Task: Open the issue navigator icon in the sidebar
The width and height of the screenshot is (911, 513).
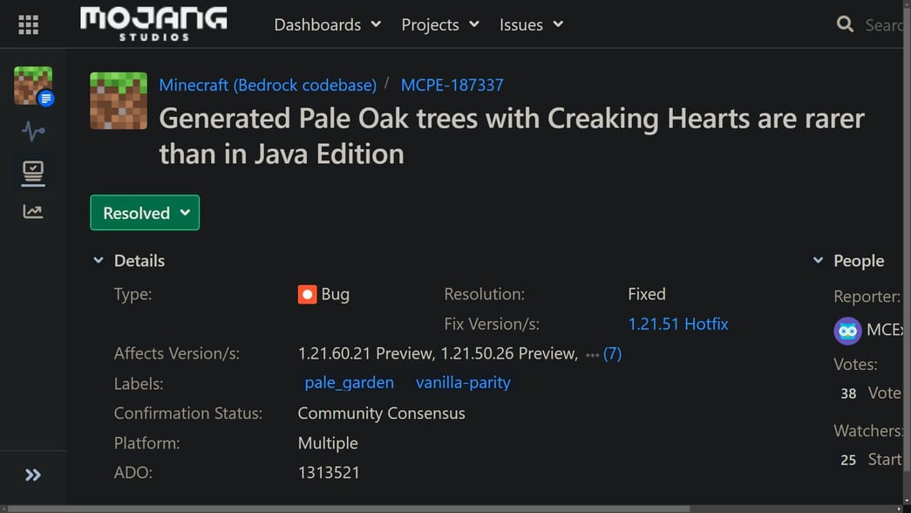Action: point(33,171)
